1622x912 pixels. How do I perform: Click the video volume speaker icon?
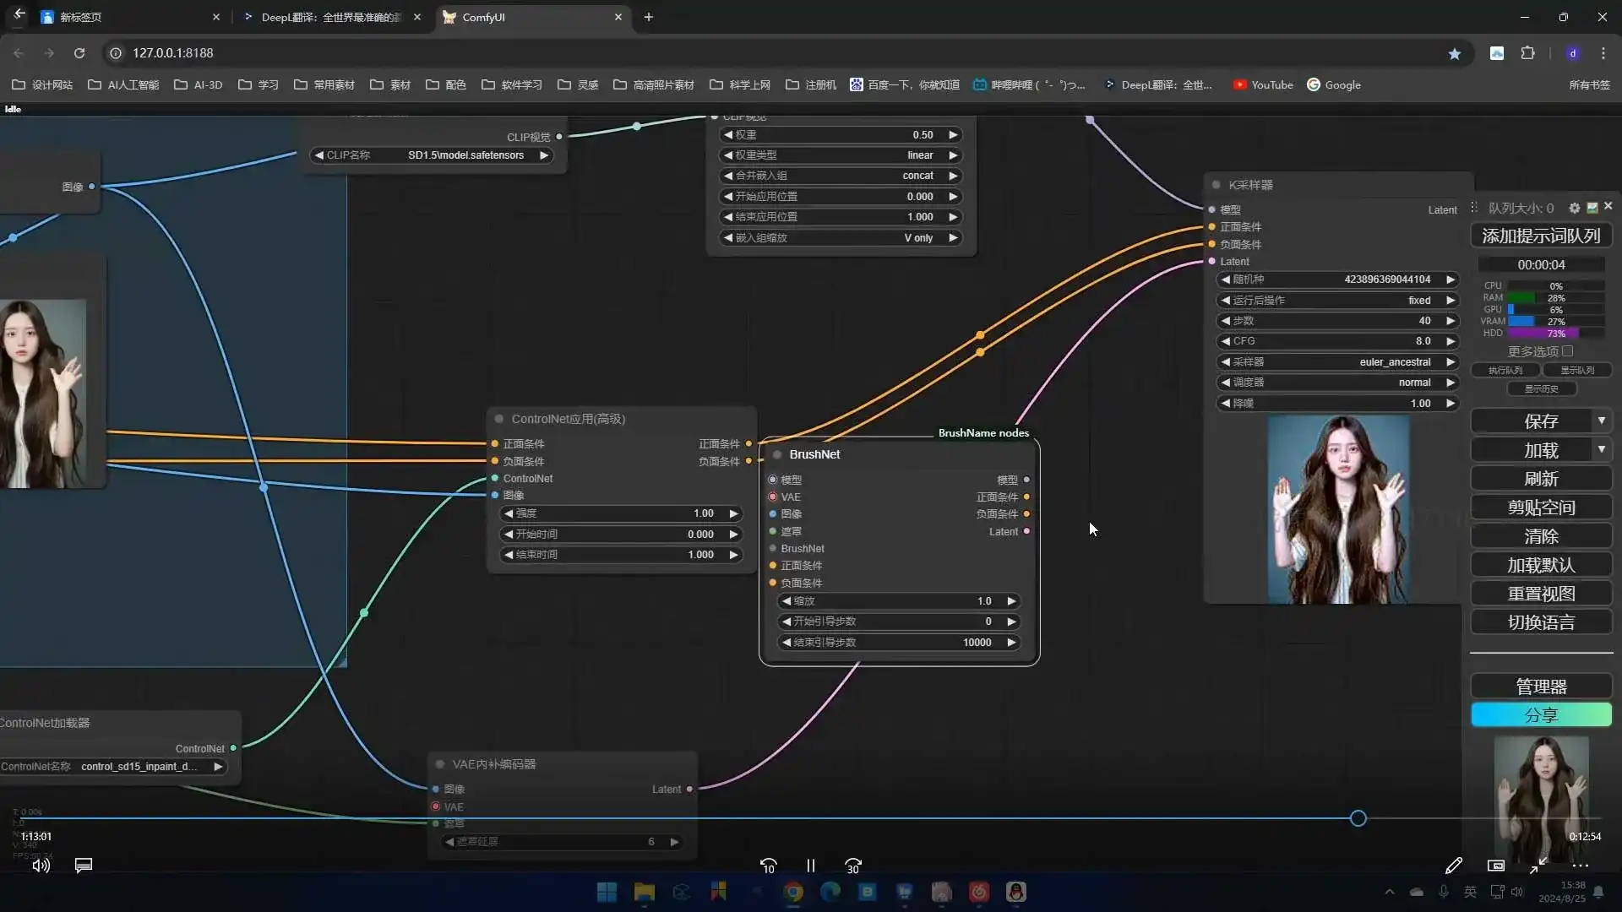coord(41,865)
